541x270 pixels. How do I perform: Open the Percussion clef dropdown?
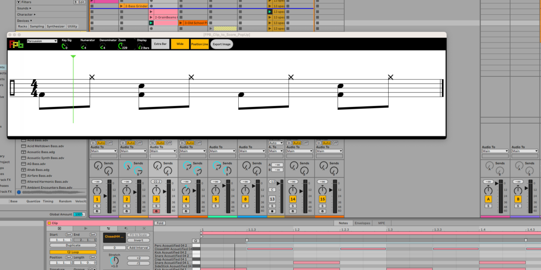(42, 41)
